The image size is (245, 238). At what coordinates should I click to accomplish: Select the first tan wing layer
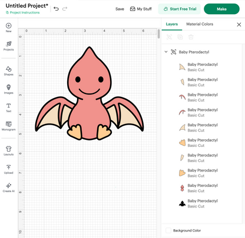click(201, 67)
